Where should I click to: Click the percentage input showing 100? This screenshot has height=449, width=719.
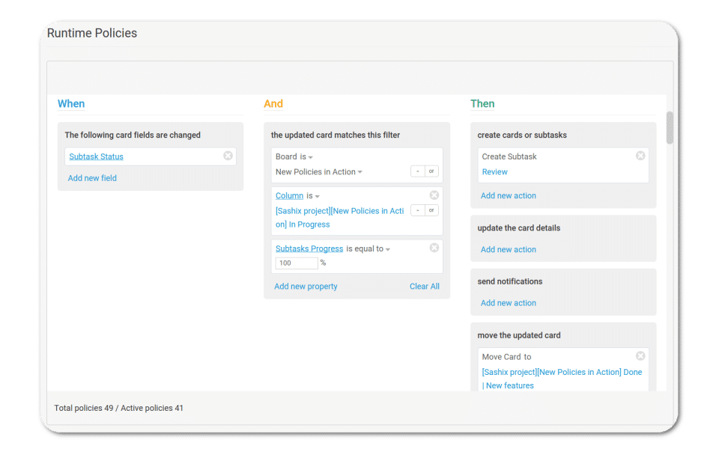[x=297, y=263]
